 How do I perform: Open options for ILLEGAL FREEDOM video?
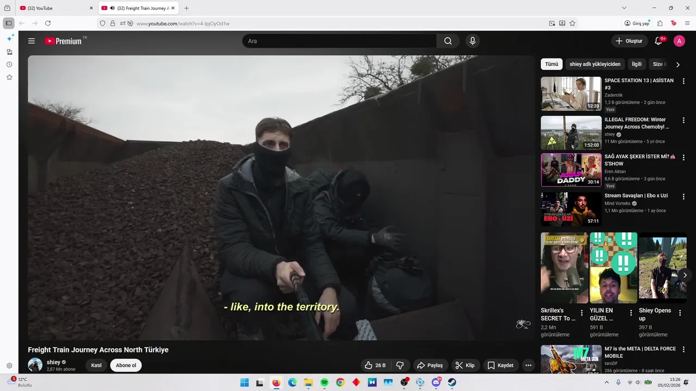point(683,120)
